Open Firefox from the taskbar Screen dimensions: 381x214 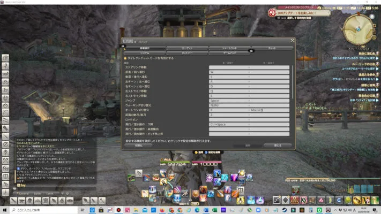pyautogui.click(x=162, y=210)
